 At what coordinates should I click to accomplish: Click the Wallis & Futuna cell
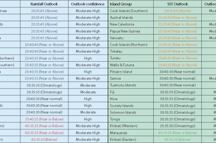click(122, 65)
